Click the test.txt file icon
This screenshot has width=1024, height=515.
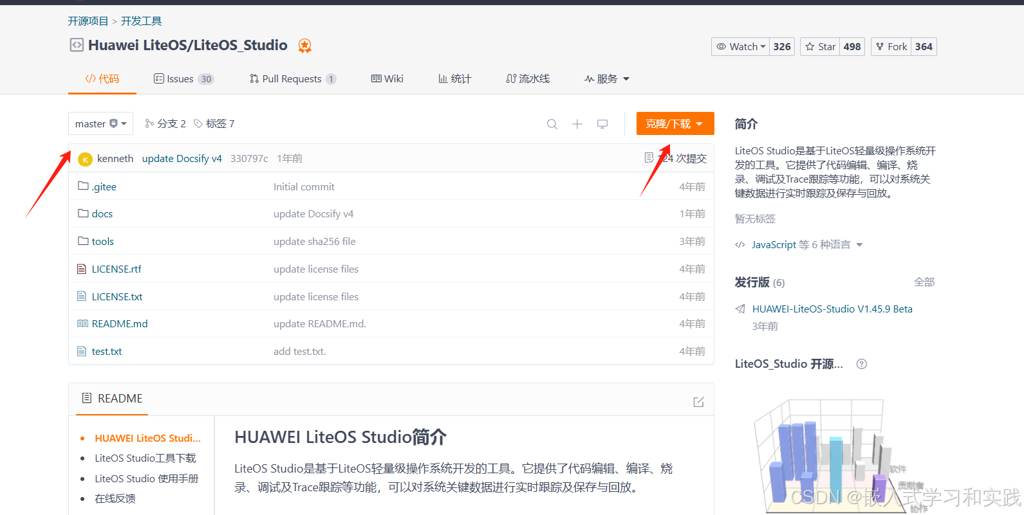(x=82, y=351)
